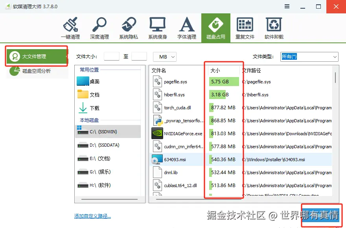
Task: Click the 532.44 MB size cell
Action: (224, 173)
